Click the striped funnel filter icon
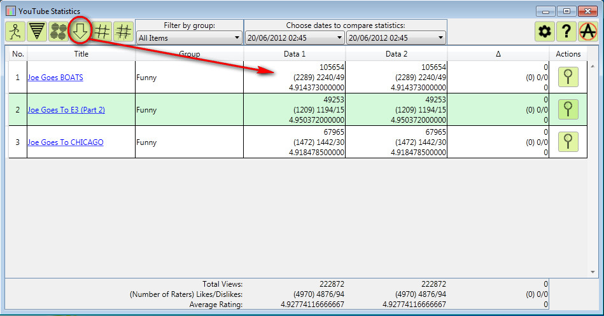Image resolution: width=604 pixels, height=316 pixels. (x=37, y=31)
